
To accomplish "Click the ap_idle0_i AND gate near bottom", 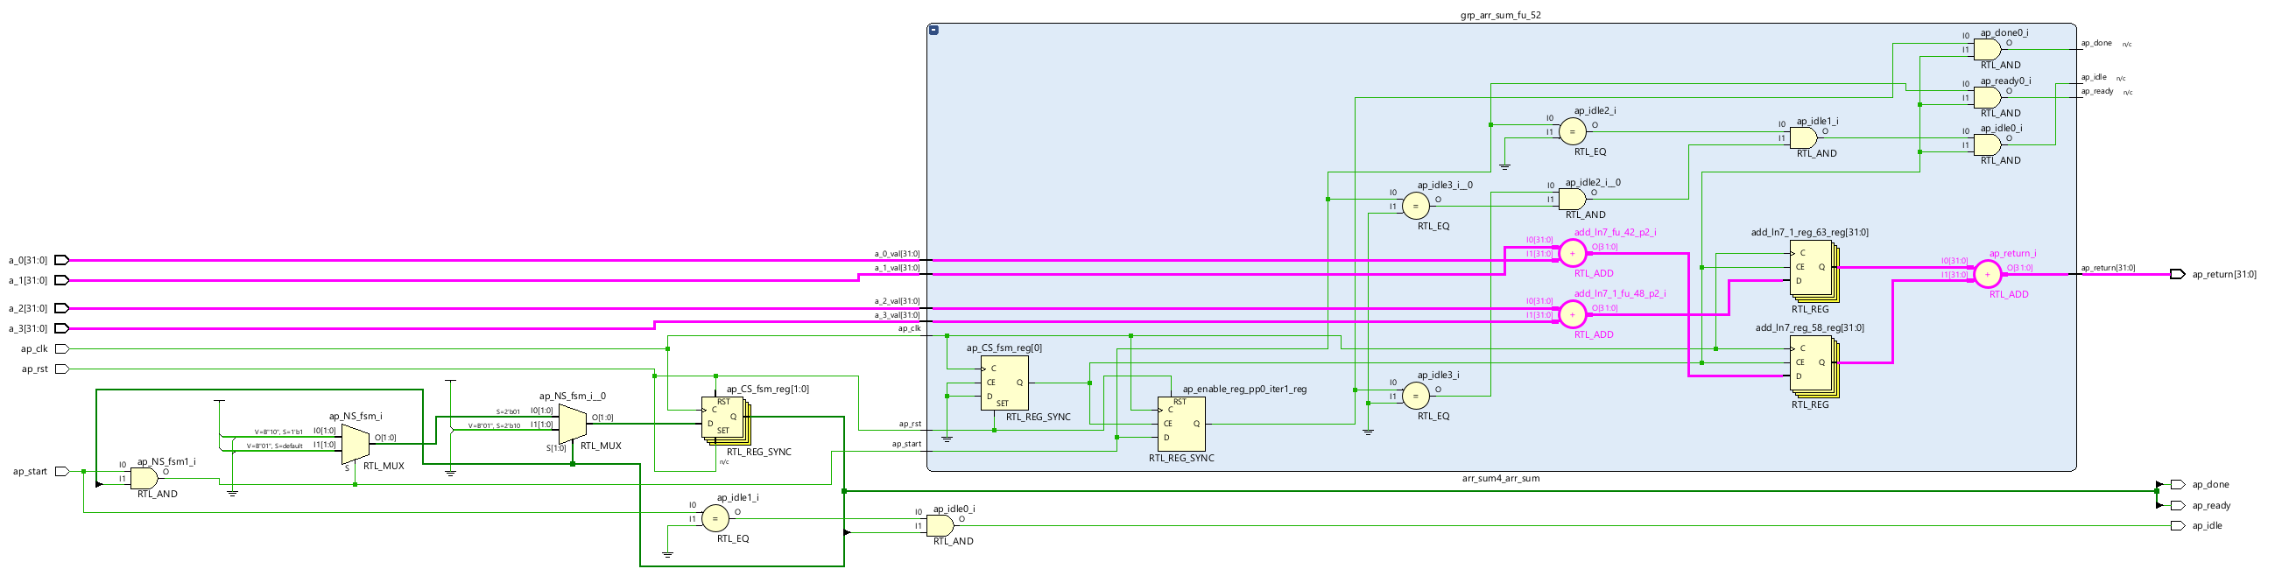I will pyautogui.click(x=940, y=525).
